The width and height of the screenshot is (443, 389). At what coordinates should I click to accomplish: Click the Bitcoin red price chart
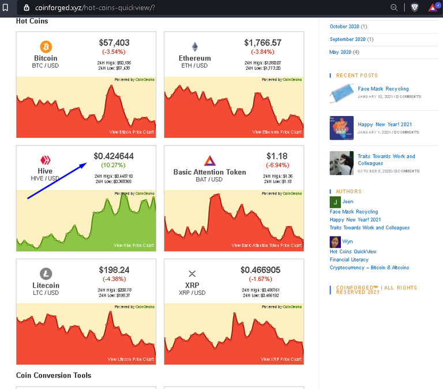point(86,107)
